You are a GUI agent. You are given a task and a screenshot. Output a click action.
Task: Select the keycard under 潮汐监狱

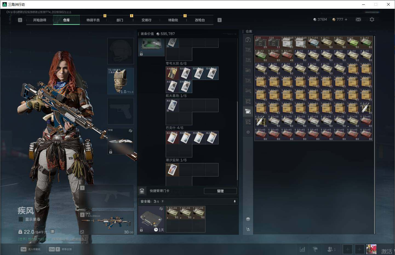172,170
